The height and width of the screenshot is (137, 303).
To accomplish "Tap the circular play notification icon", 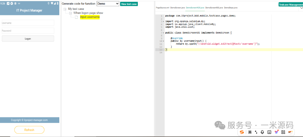I will (x=12, y=3).
